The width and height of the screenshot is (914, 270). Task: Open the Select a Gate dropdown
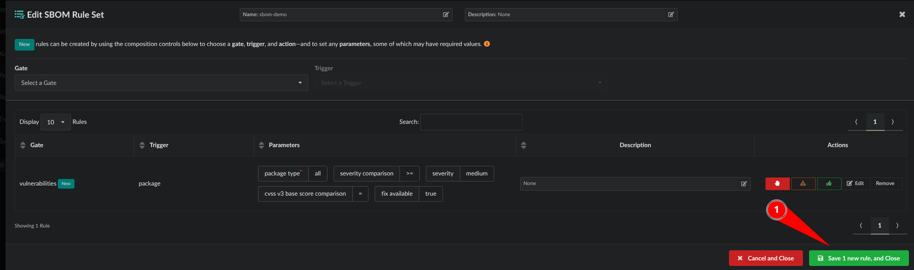click(161, 83)
